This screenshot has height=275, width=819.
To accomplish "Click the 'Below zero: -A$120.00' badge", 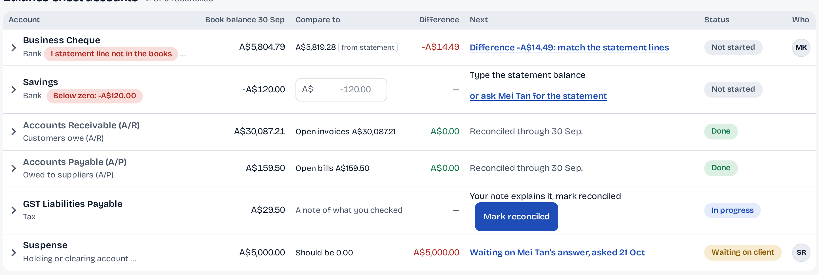I will pyautogui.click(x=95, y=96).
